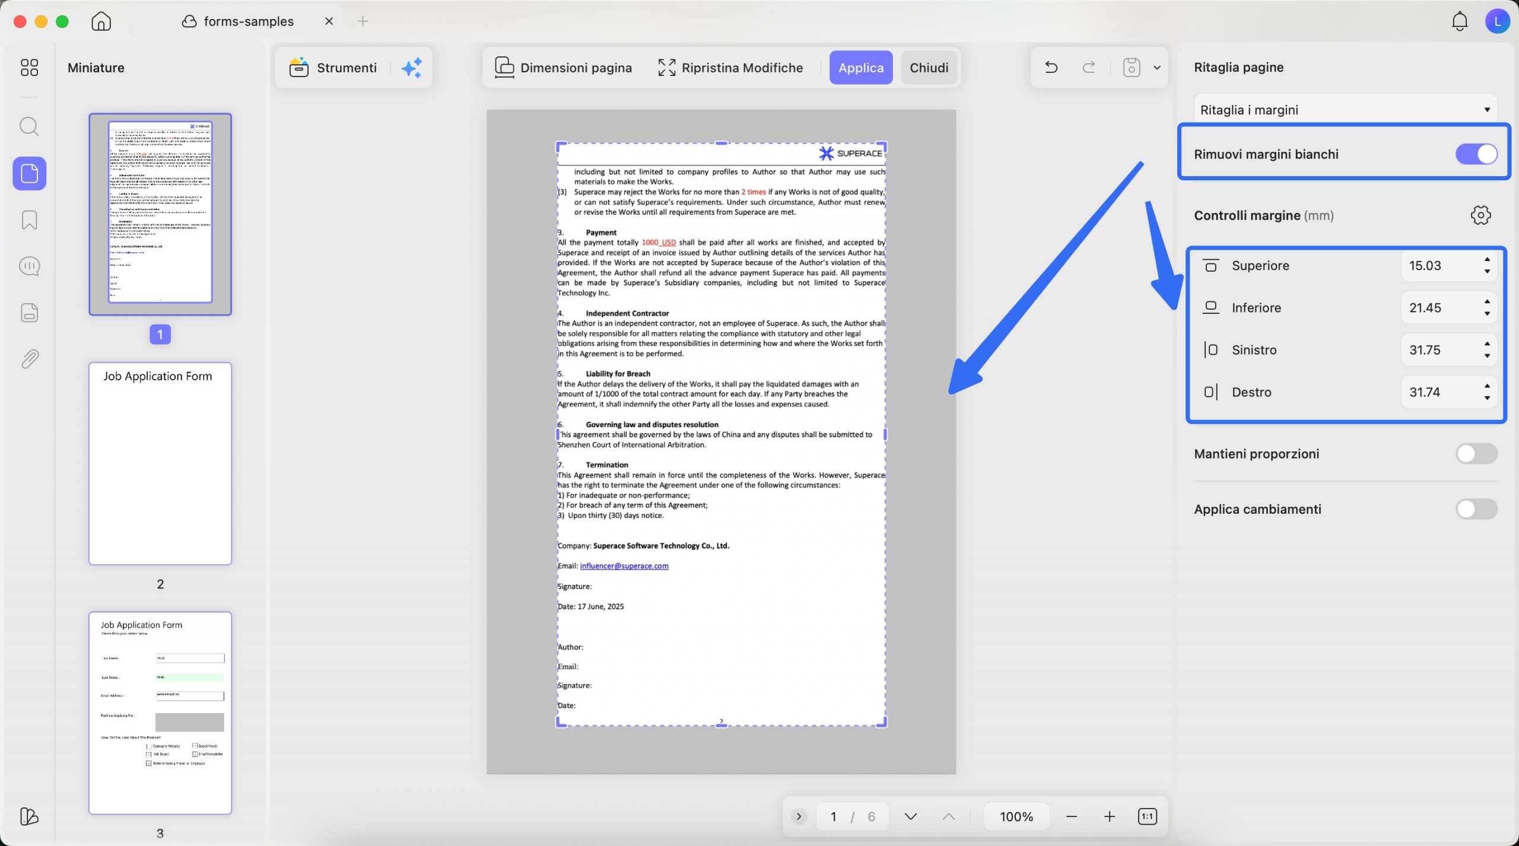This screenshot has width=1519, height=846.
Task: Enable Mantieni proporzioni switch
Action: tap(1476, 454)
